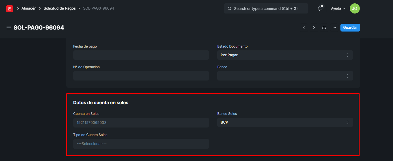Select the Tipo de Cuenta Soles field

pos(141,144)
